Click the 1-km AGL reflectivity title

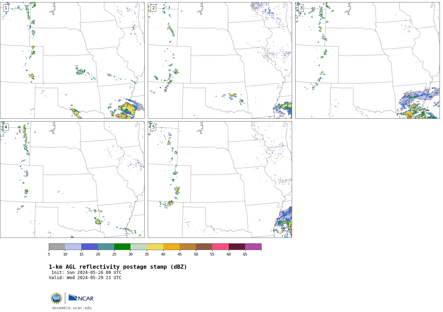118,267
